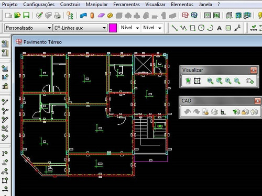
Task: Close the CAD floating panel
Action: pyautogui.click(x=257, y=101)
